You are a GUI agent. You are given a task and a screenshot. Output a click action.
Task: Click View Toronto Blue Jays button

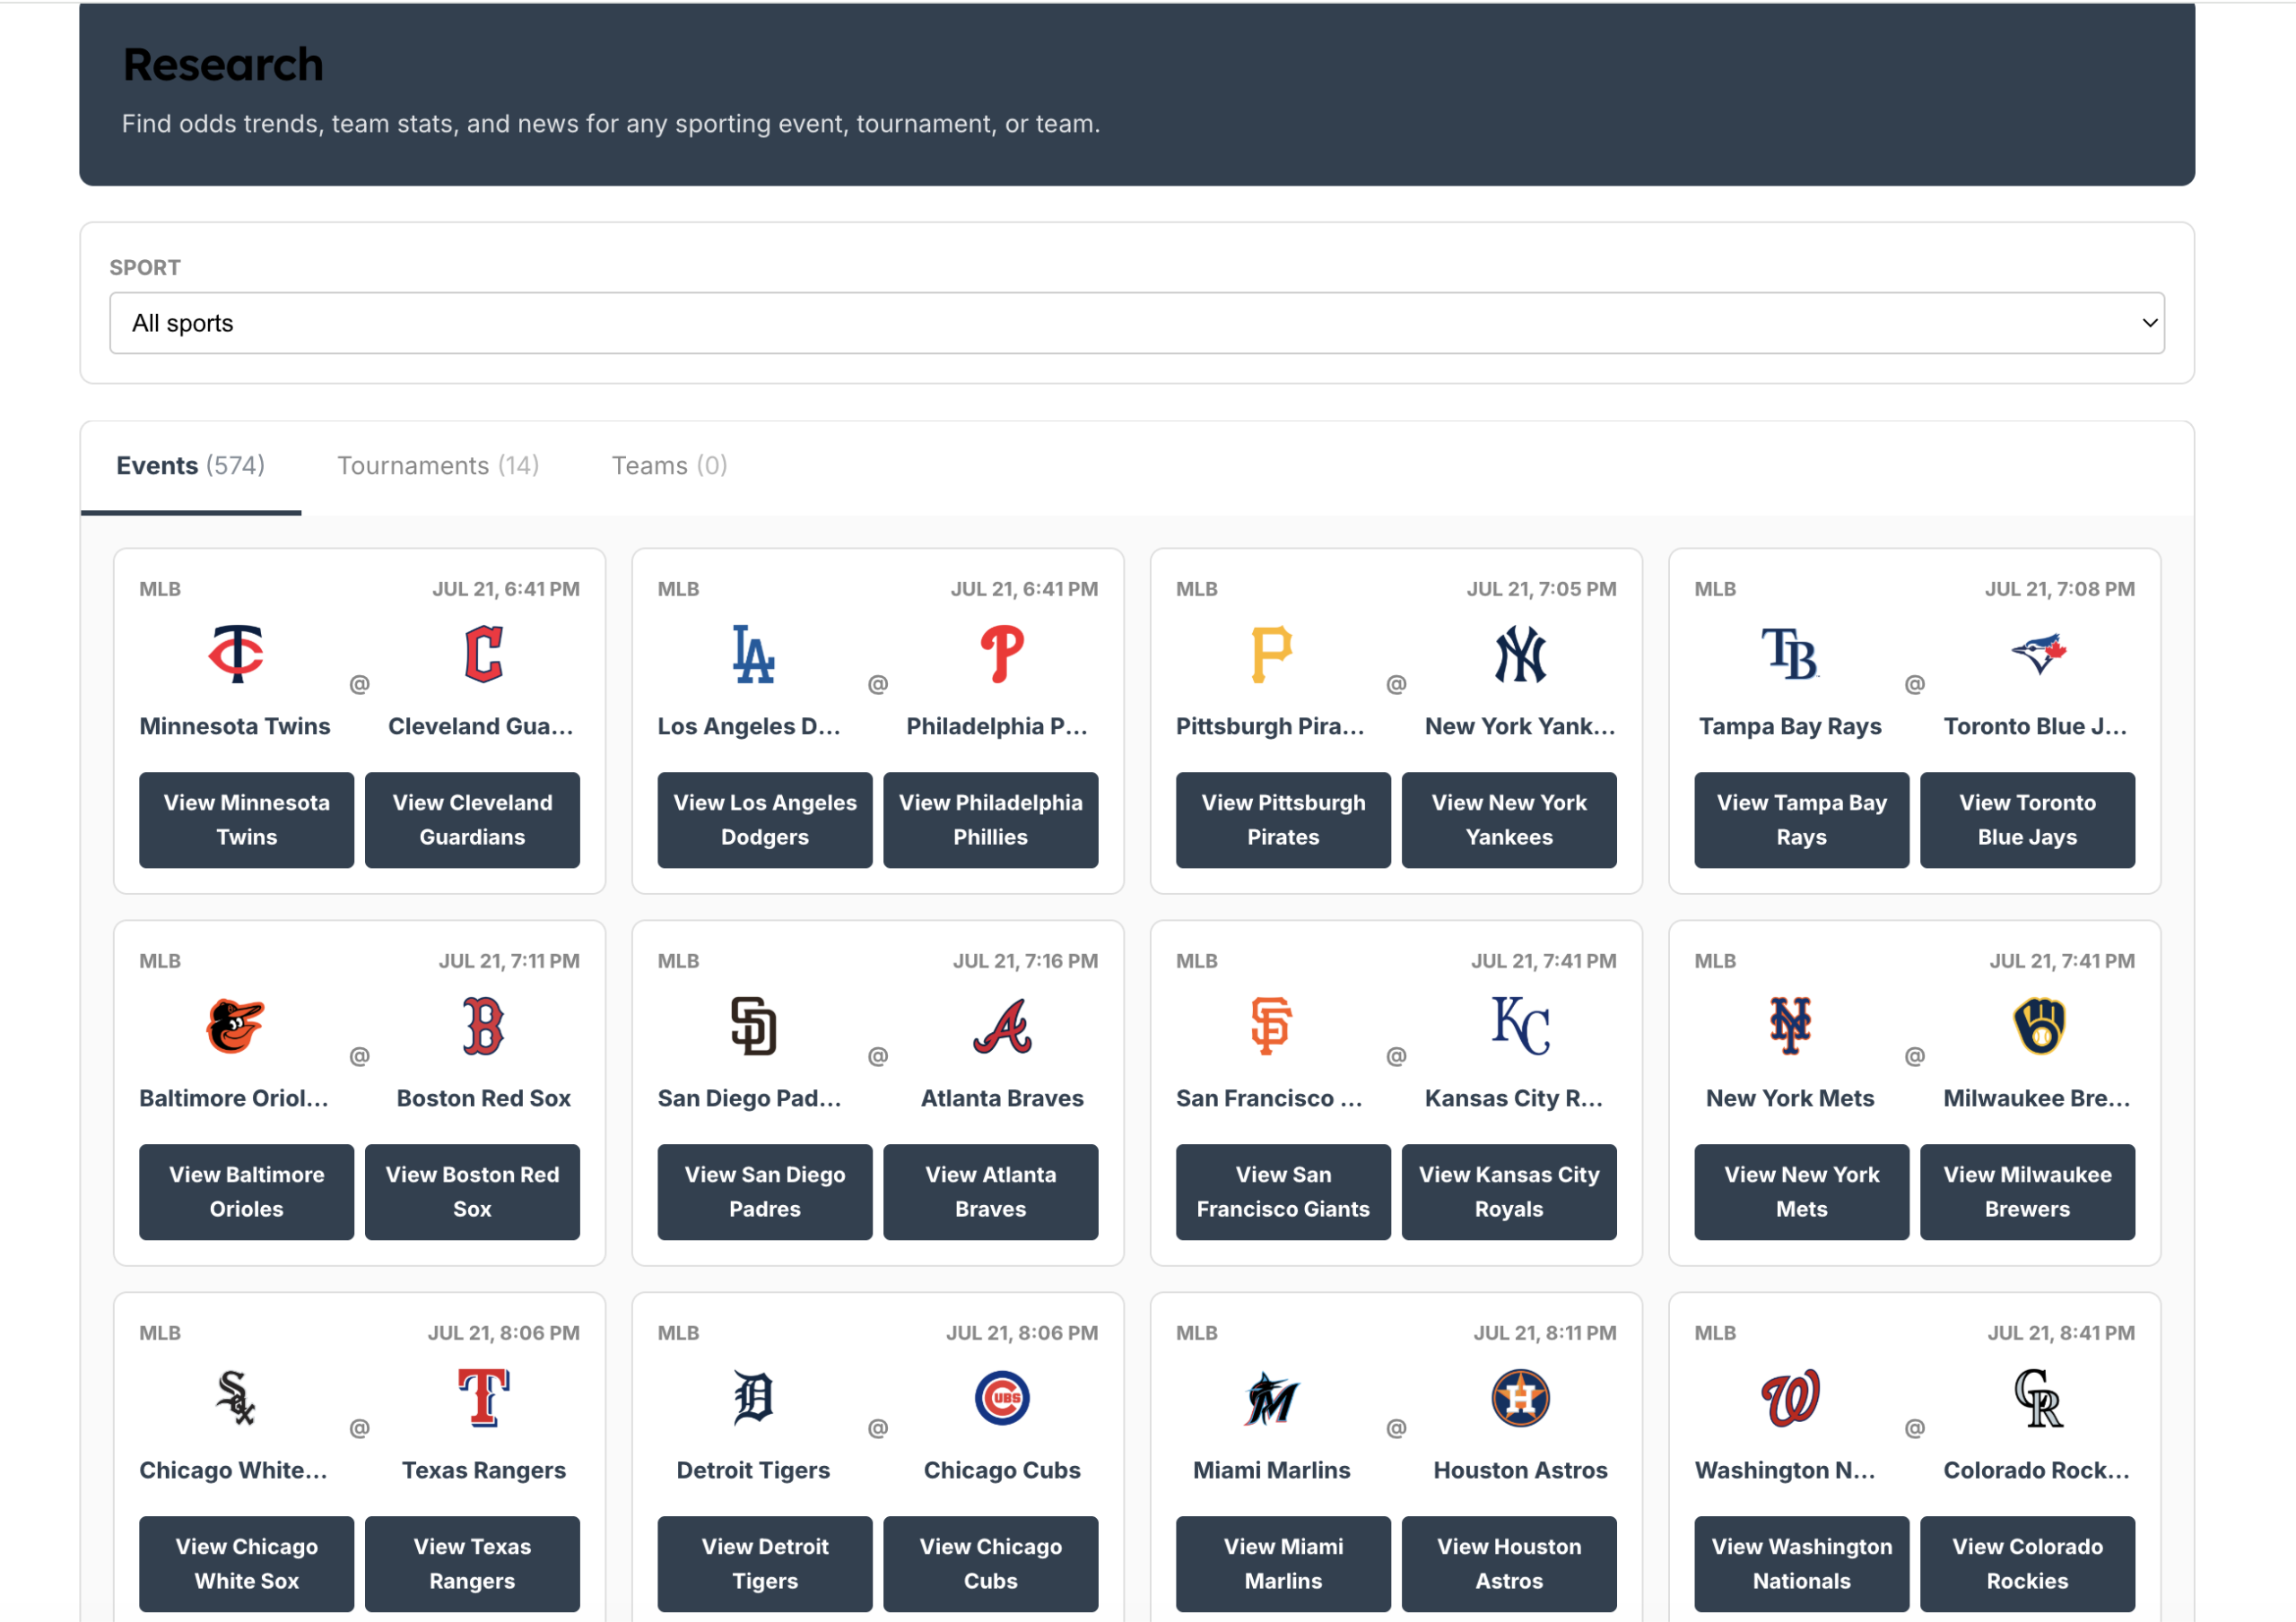2028,820
